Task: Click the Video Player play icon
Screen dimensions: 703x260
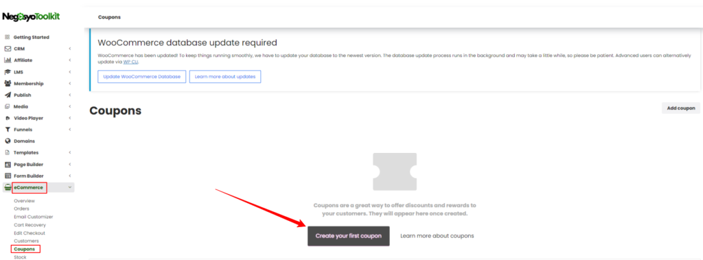Action: 7,119
